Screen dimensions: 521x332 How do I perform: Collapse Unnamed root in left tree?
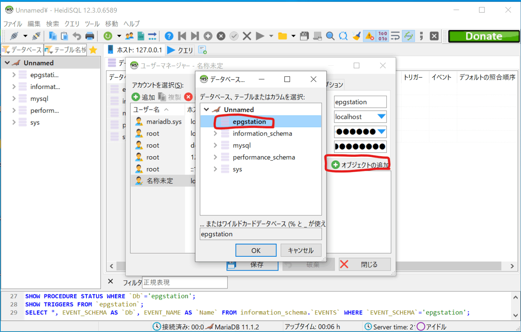(7, 63)
